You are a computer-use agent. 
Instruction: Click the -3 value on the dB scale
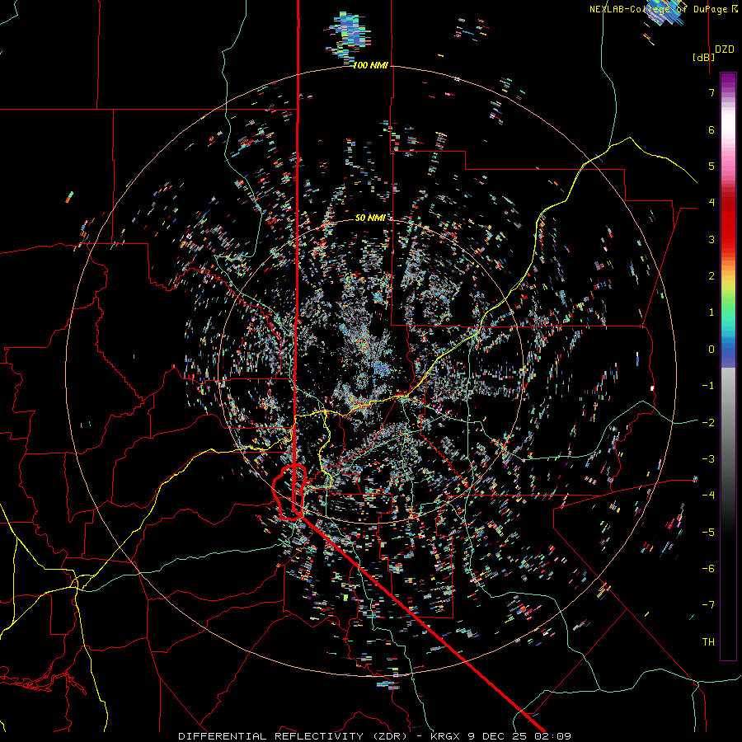tap(708, 459)
